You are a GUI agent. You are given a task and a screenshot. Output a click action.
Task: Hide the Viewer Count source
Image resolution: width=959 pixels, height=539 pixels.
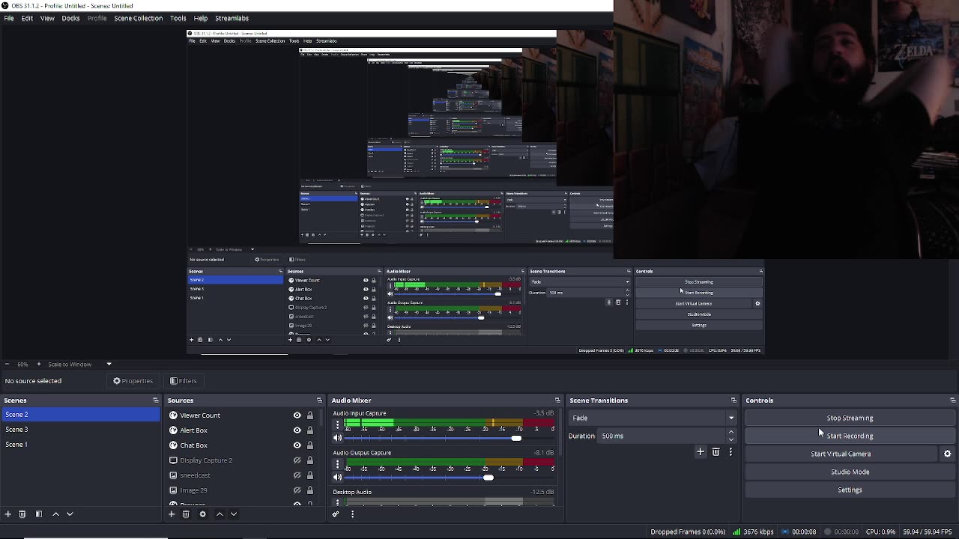pyautogui.click(x=297, y=415)
